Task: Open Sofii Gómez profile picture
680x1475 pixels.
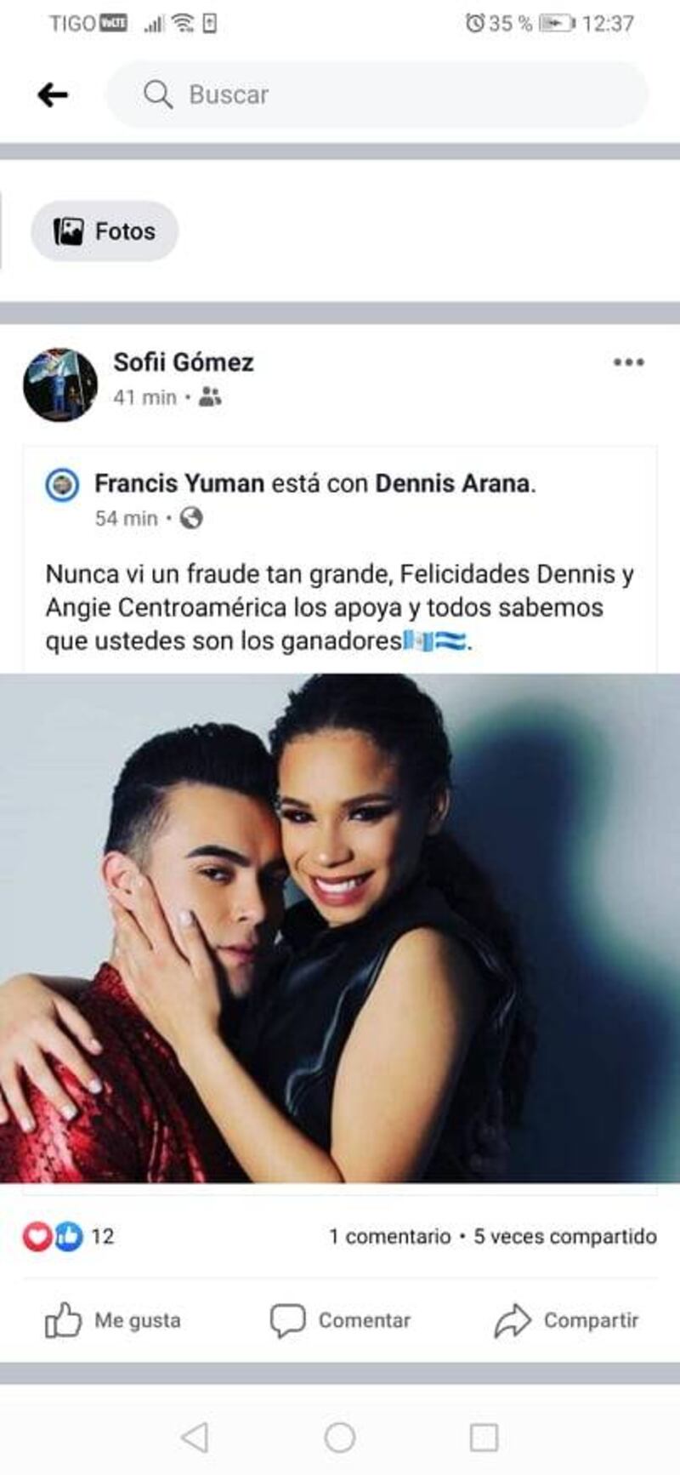Action: click(60, 384)
